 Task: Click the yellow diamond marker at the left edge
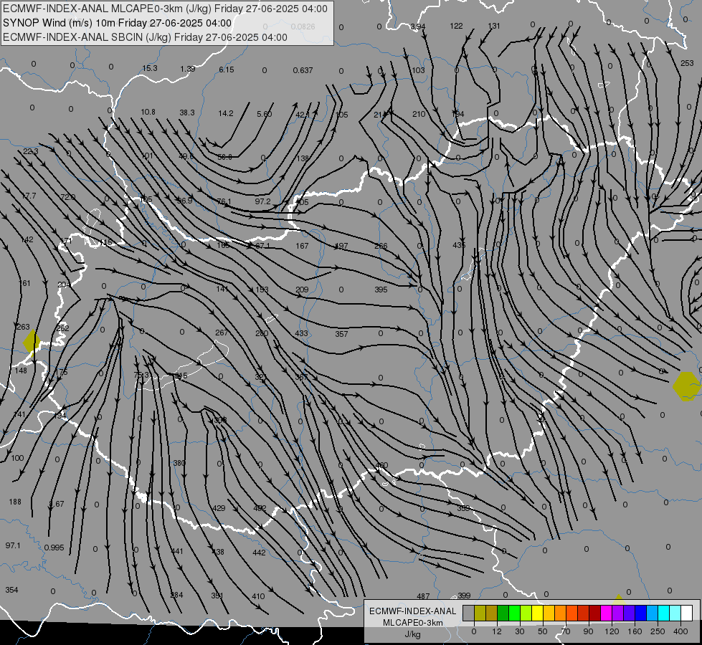[x=32, y=341]
